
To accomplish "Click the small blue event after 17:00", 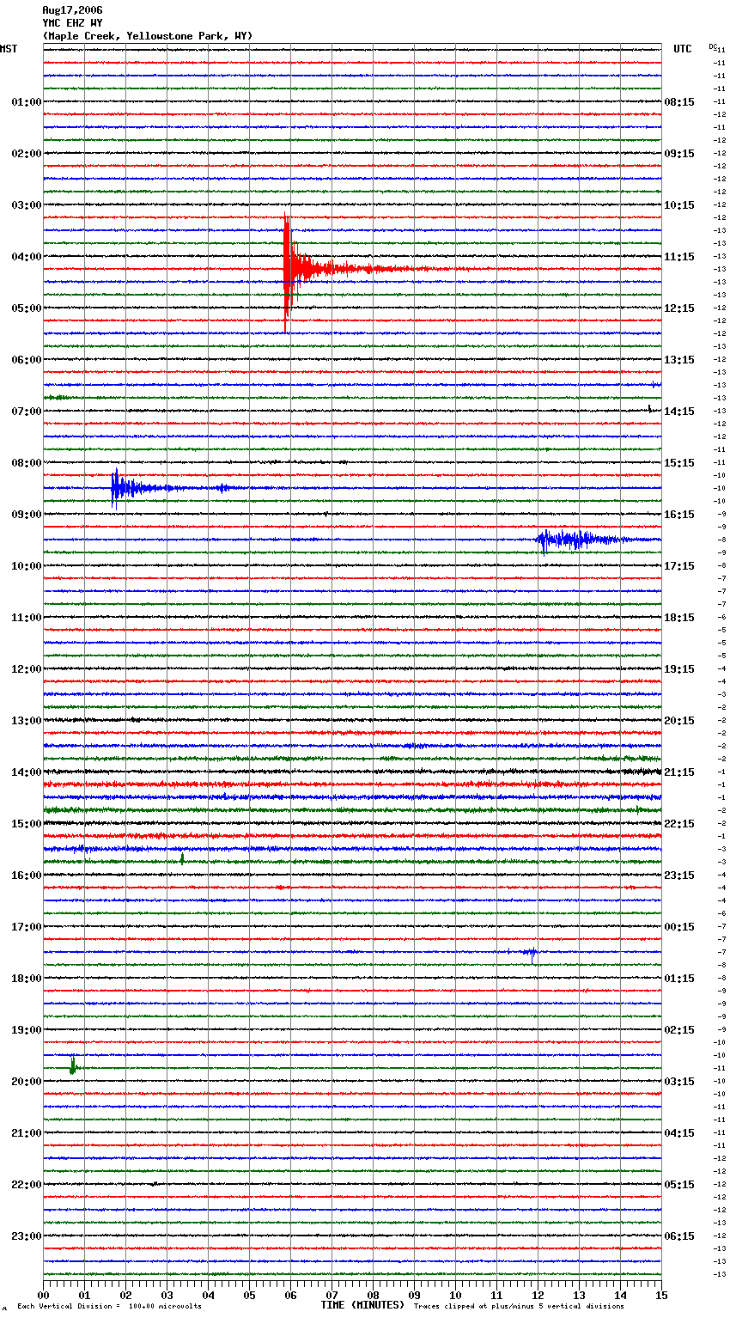I will point(528,952).
